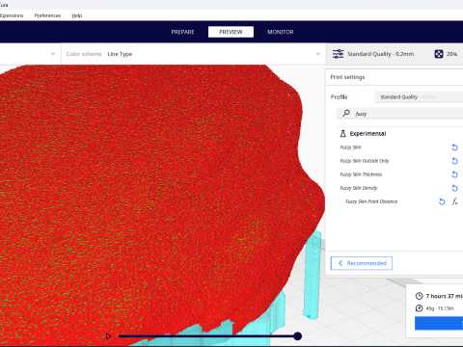Reset the Fuzzy Skin setting
This screenshot has height=347, width=463.
point(454,147)
